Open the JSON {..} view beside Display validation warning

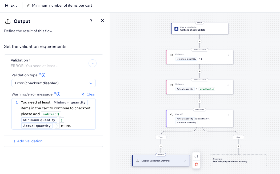tap(196, 156)
